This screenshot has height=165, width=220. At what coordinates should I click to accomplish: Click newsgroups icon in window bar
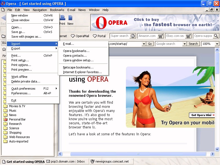pos(92,161)
